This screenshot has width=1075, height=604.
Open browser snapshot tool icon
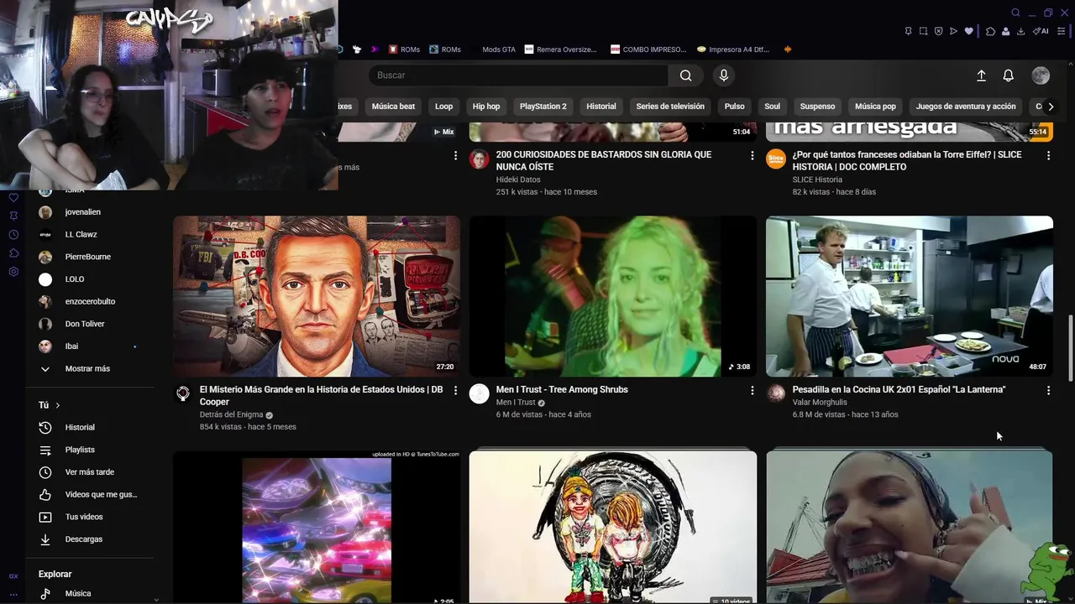923,31
